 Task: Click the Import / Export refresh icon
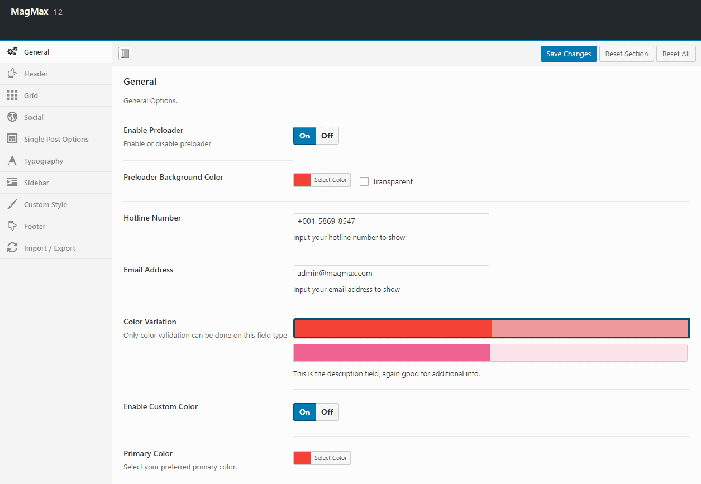12,248
